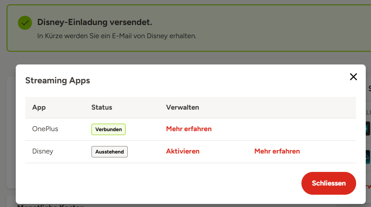Click the lower app icon behind the dialog
This screenshot has width=371, height=207.
368,155
